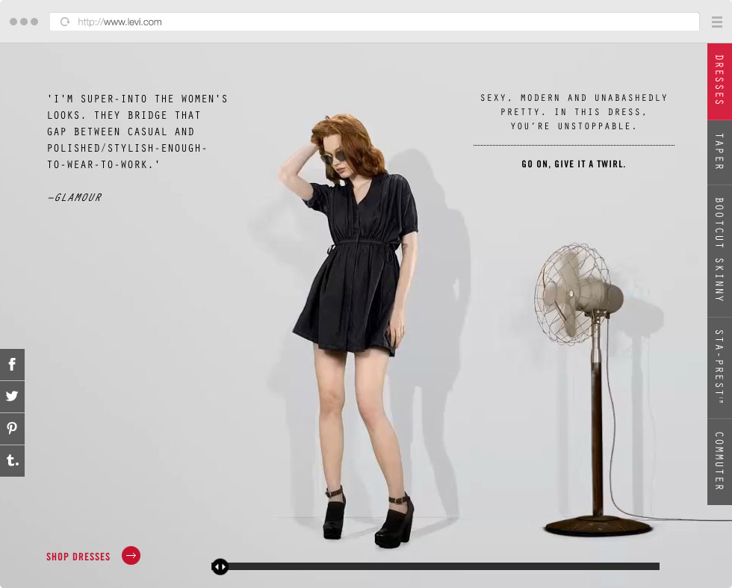This screenshot has height=588, width=732.
Task: Switch to the Commuter side tab
Action: tap(719, 462)
